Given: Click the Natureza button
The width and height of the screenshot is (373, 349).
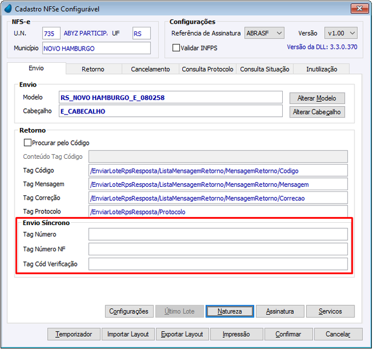Looking at the screenshot, I should coord(230,311).
